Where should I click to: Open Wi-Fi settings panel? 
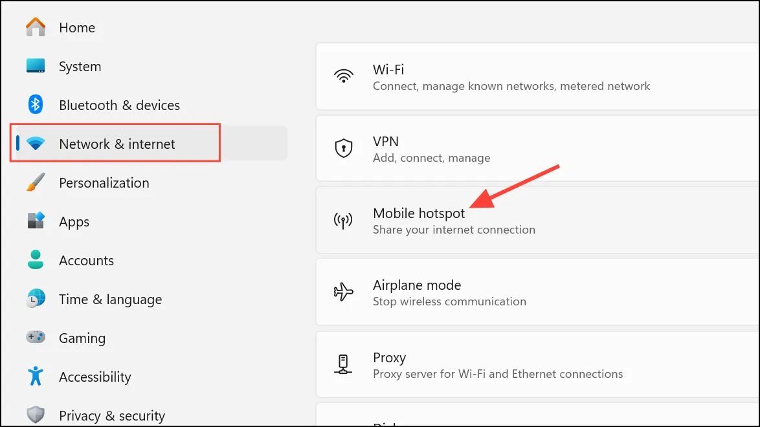(537, 76)
